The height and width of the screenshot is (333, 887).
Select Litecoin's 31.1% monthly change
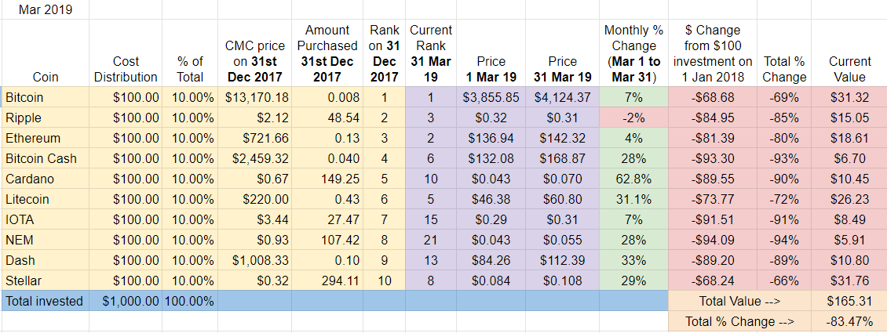click(x=634, y=199)
